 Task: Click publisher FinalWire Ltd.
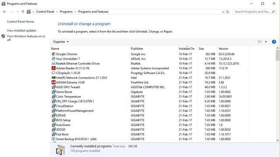click(x=140, y=82)
